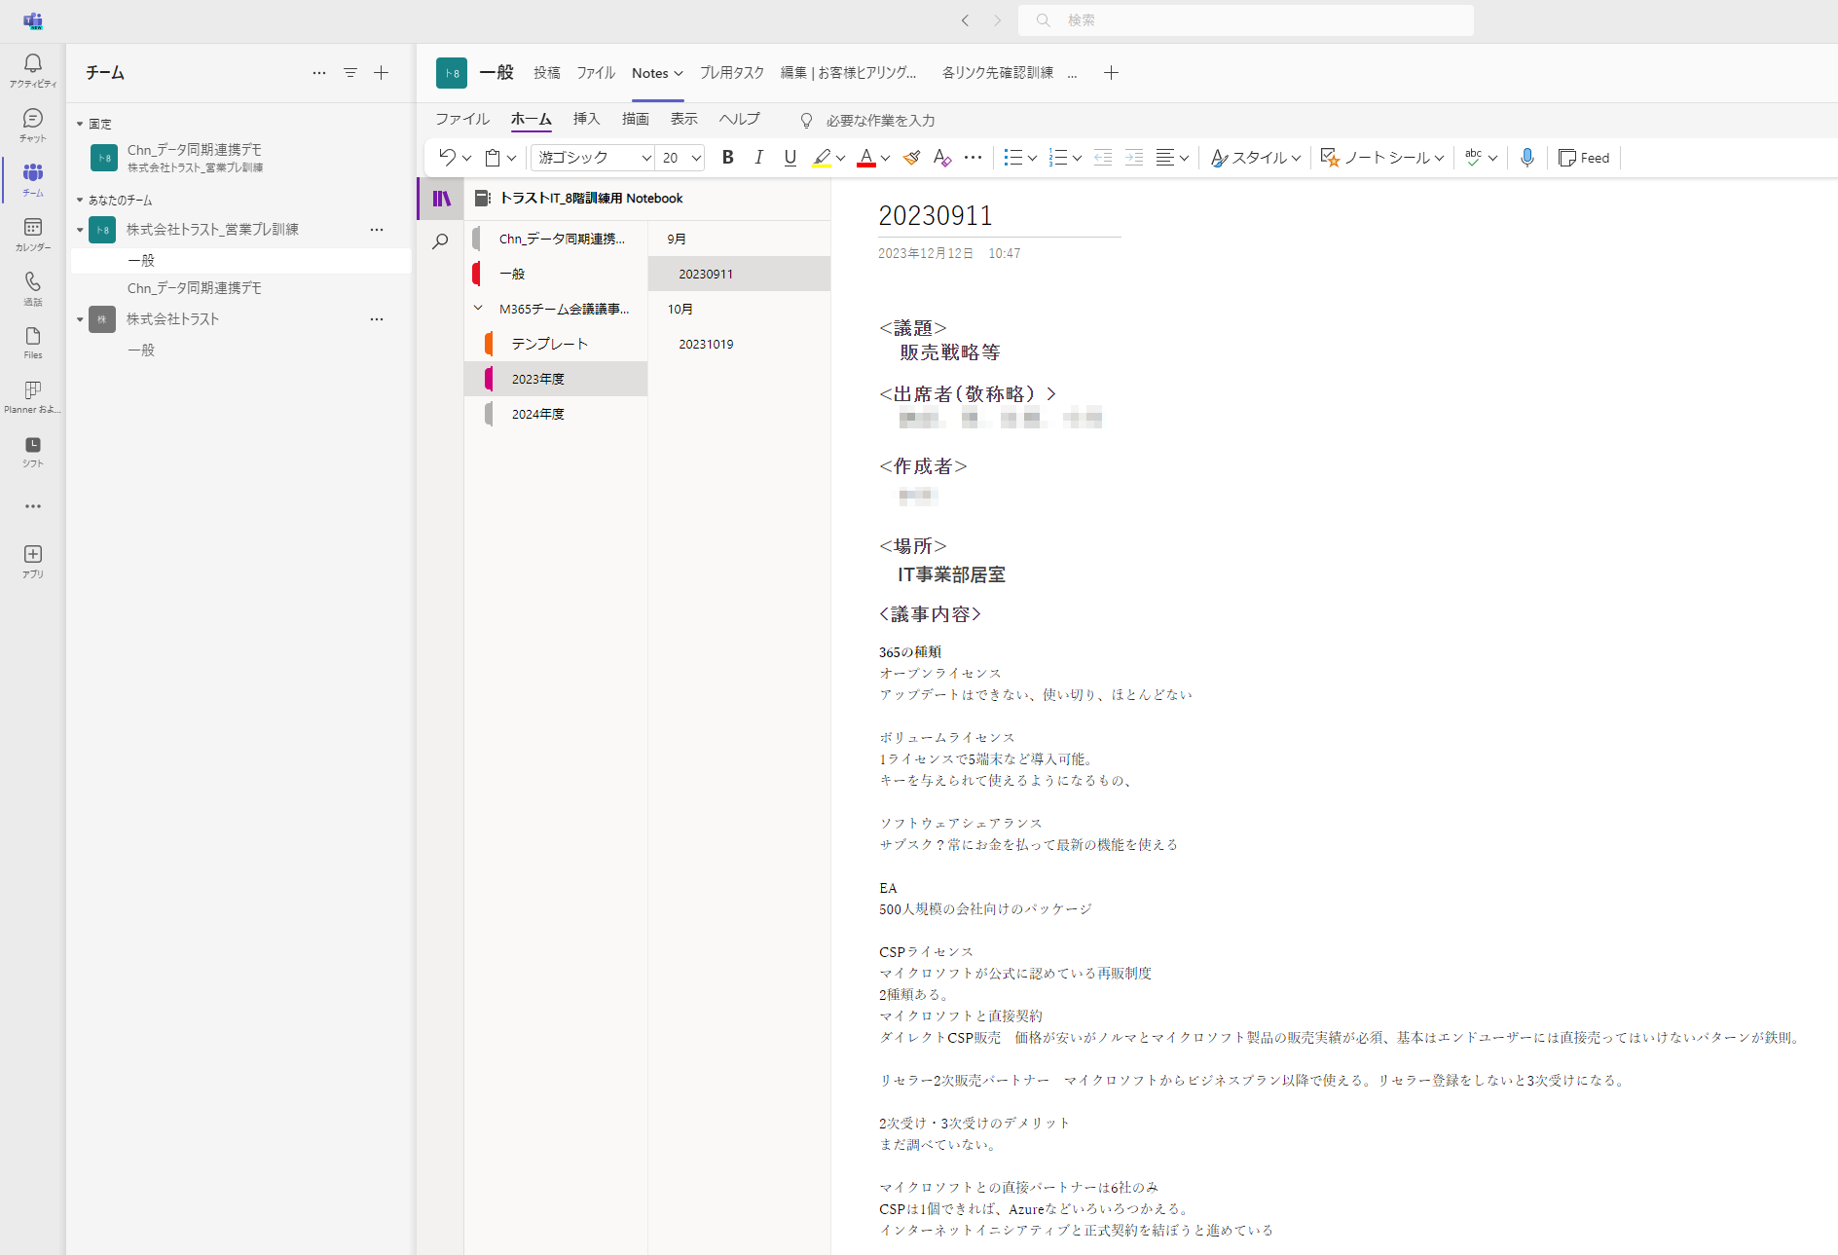
Task: Open the ファイル channel tab
Action: click(595, 73)
